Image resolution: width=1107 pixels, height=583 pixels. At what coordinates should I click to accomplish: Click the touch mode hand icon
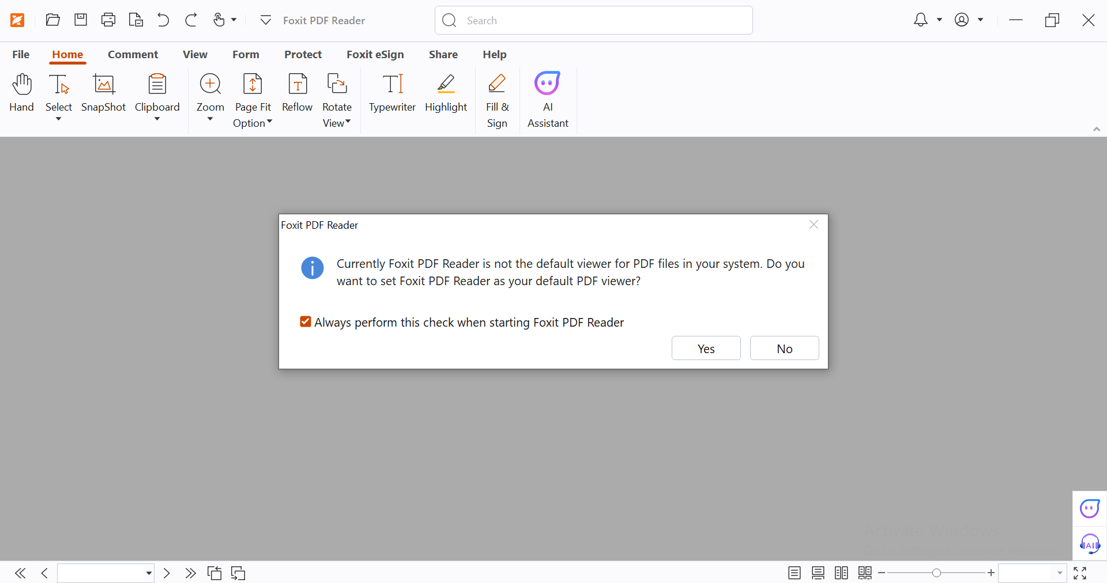(219, 20)
